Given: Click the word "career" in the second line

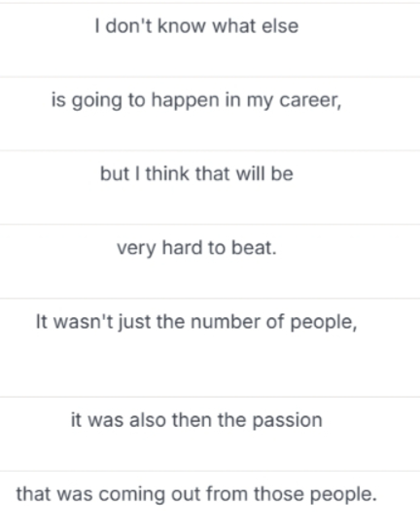Looking at the screenshot, I should pos(309,100).
